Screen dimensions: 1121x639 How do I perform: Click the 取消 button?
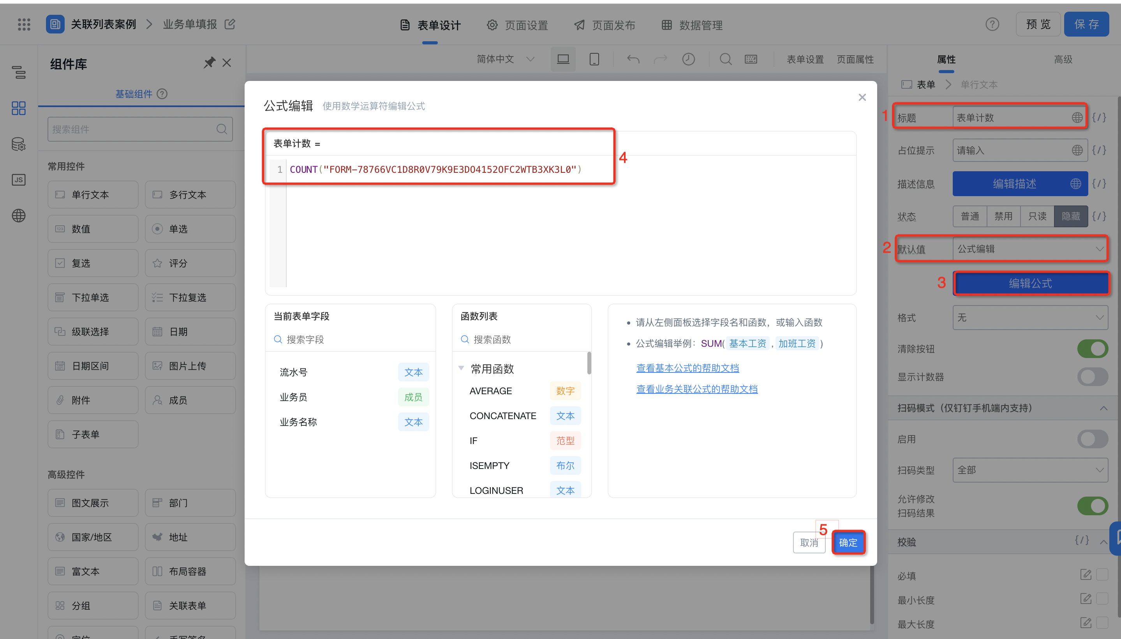pyautogui.click(x=809, y=542)
